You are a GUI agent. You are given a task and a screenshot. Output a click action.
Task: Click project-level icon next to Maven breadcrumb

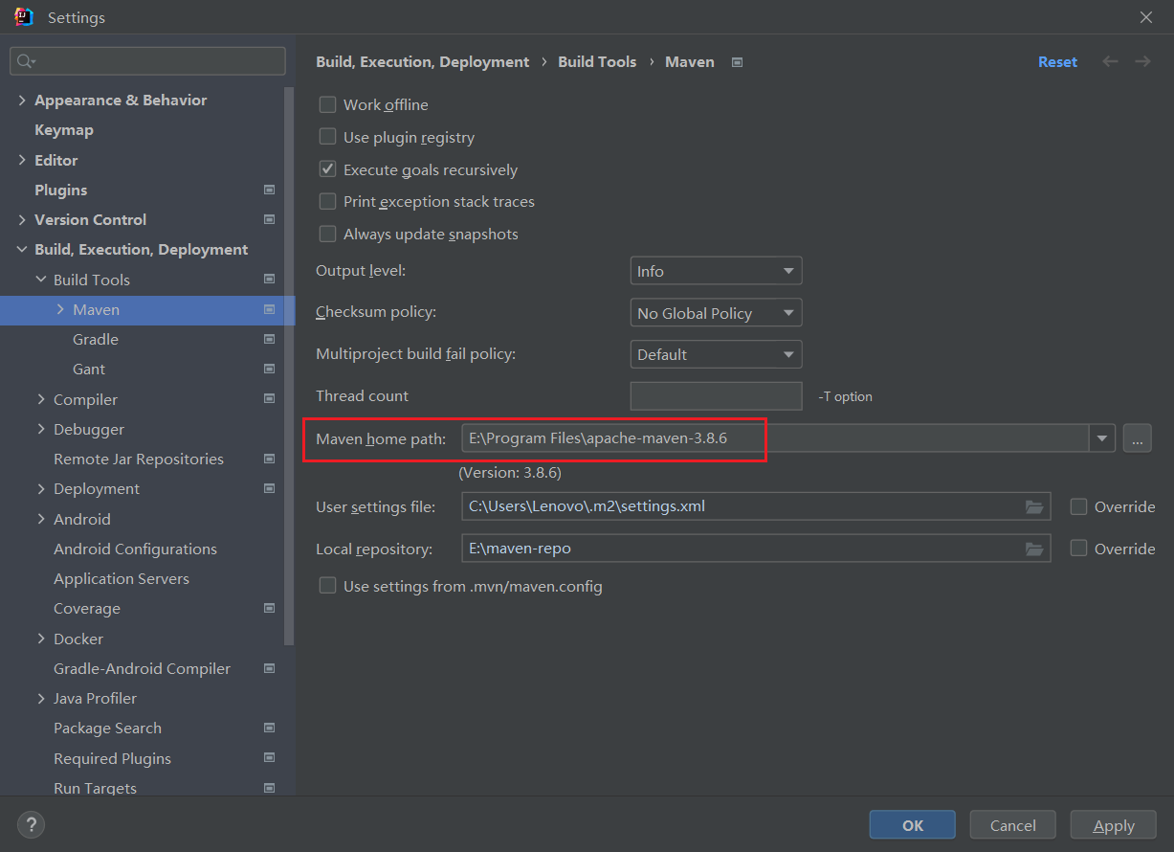coord(737,62)
